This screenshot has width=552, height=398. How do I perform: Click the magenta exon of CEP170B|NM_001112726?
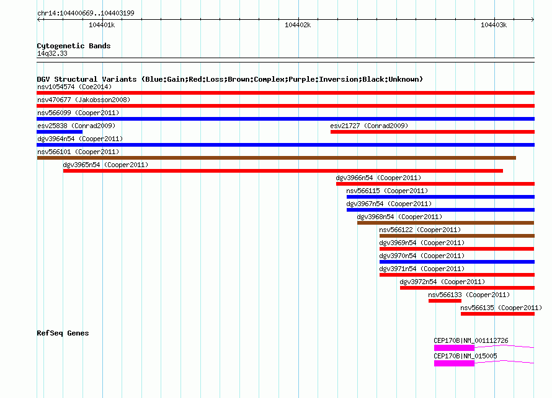tap(454, 348)
